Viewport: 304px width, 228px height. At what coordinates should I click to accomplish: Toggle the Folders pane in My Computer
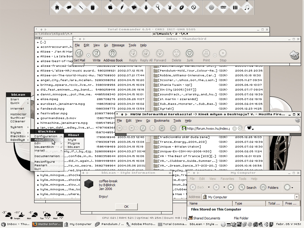(x=269, y=187)
